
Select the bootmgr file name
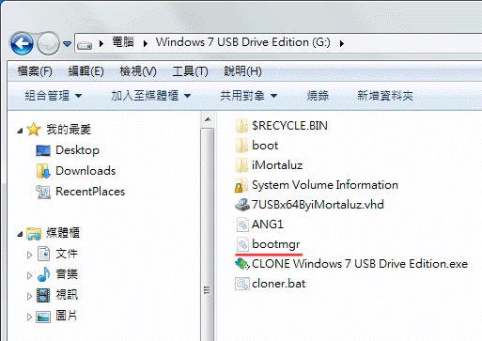coord(275,244)
